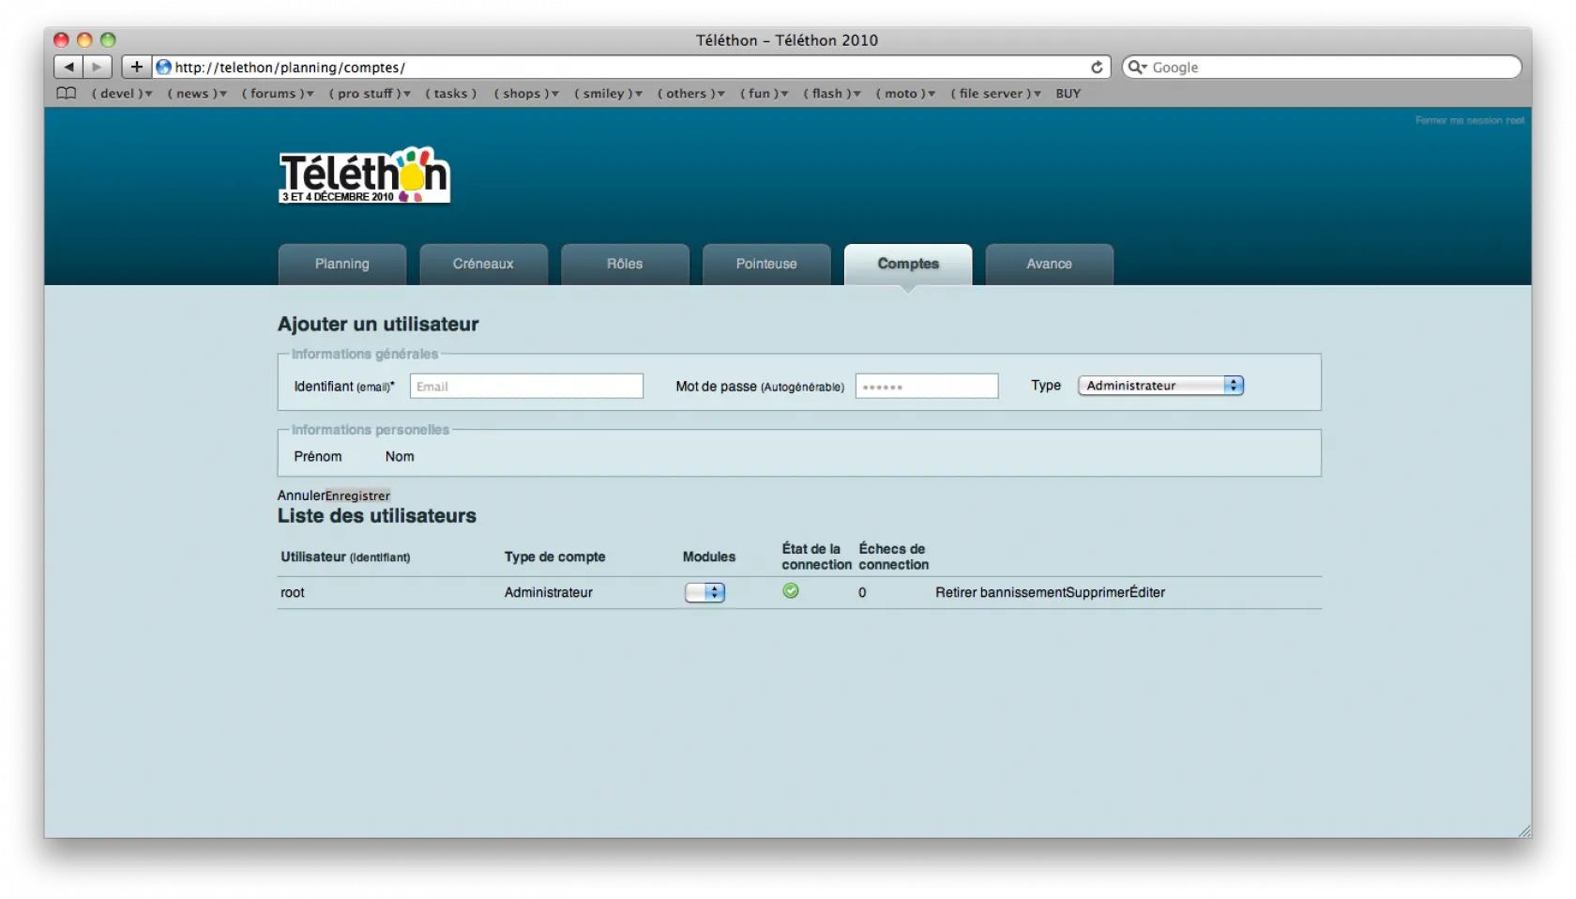The image size is (1576, 899).
Task: Select the Créneaux tab
Action: 483,265
